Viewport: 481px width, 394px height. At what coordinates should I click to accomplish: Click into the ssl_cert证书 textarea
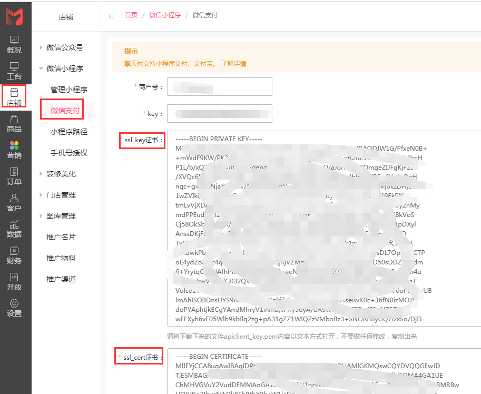coord(324,371)
